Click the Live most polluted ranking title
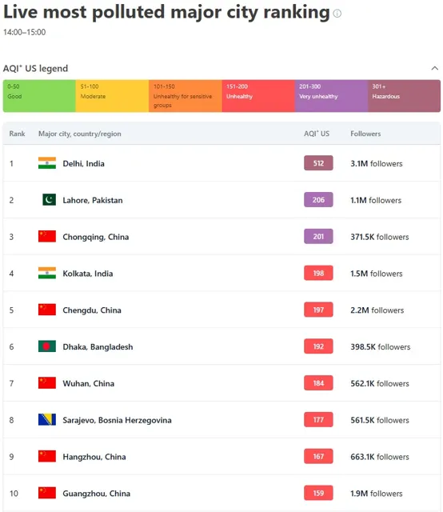The width and height of the screenshot is (443, 512). click(x=166, y=13)
